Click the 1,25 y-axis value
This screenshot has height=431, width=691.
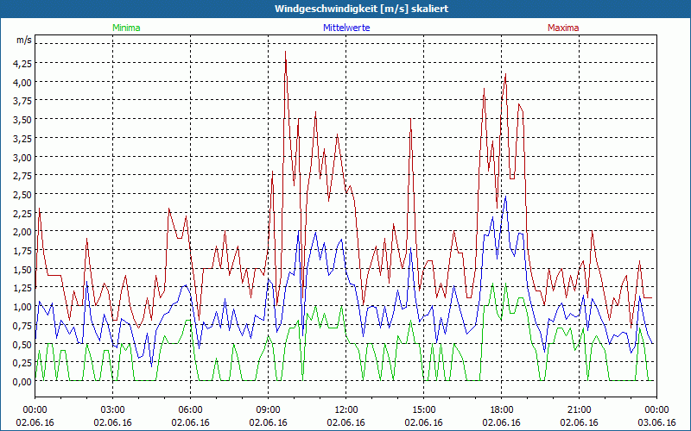[x=22, y=288]
